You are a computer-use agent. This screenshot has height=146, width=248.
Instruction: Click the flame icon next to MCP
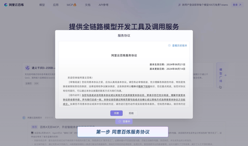tap(75, 5)
